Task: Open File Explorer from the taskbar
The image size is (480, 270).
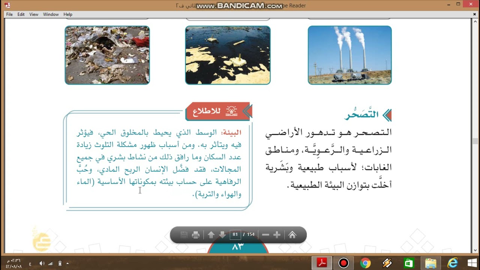Action: [430, 263]
